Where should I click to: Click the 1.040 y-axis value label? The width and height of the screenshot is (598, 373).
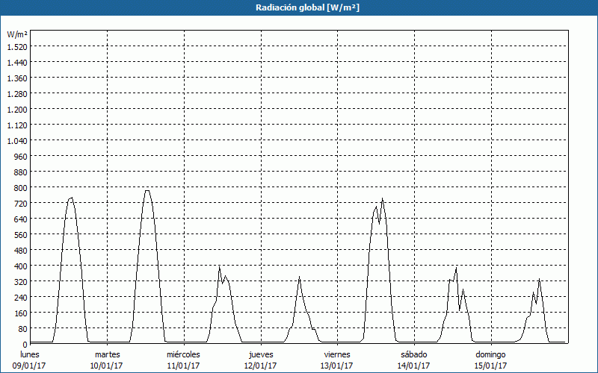click(x=16, y=140)
